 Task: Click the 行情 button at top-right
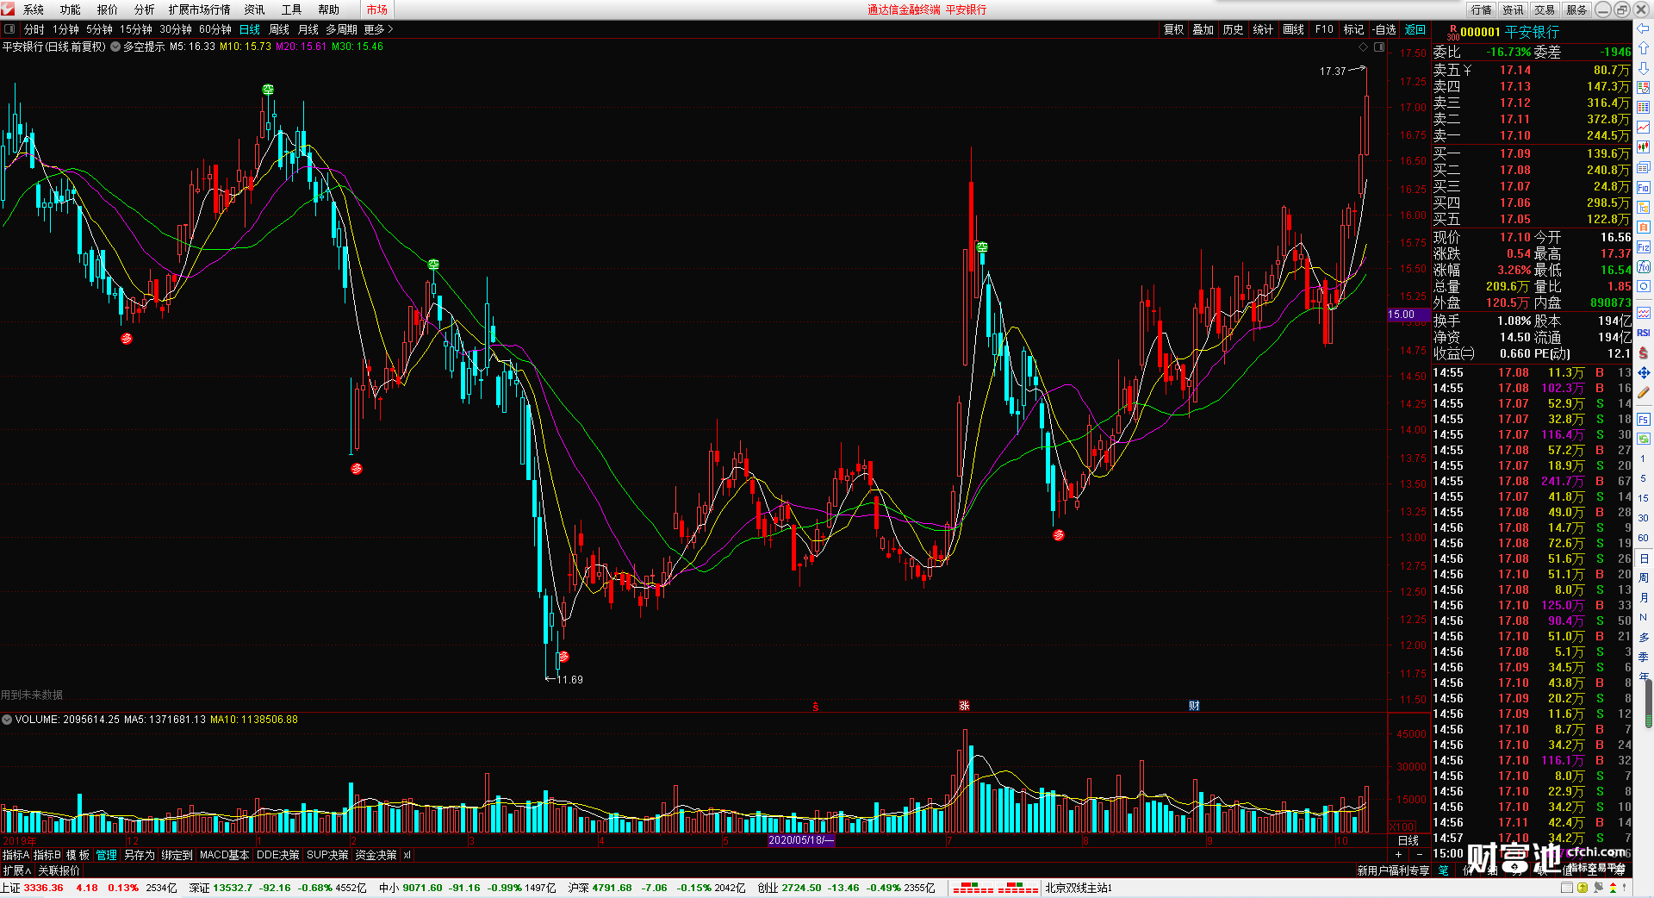1482,9
